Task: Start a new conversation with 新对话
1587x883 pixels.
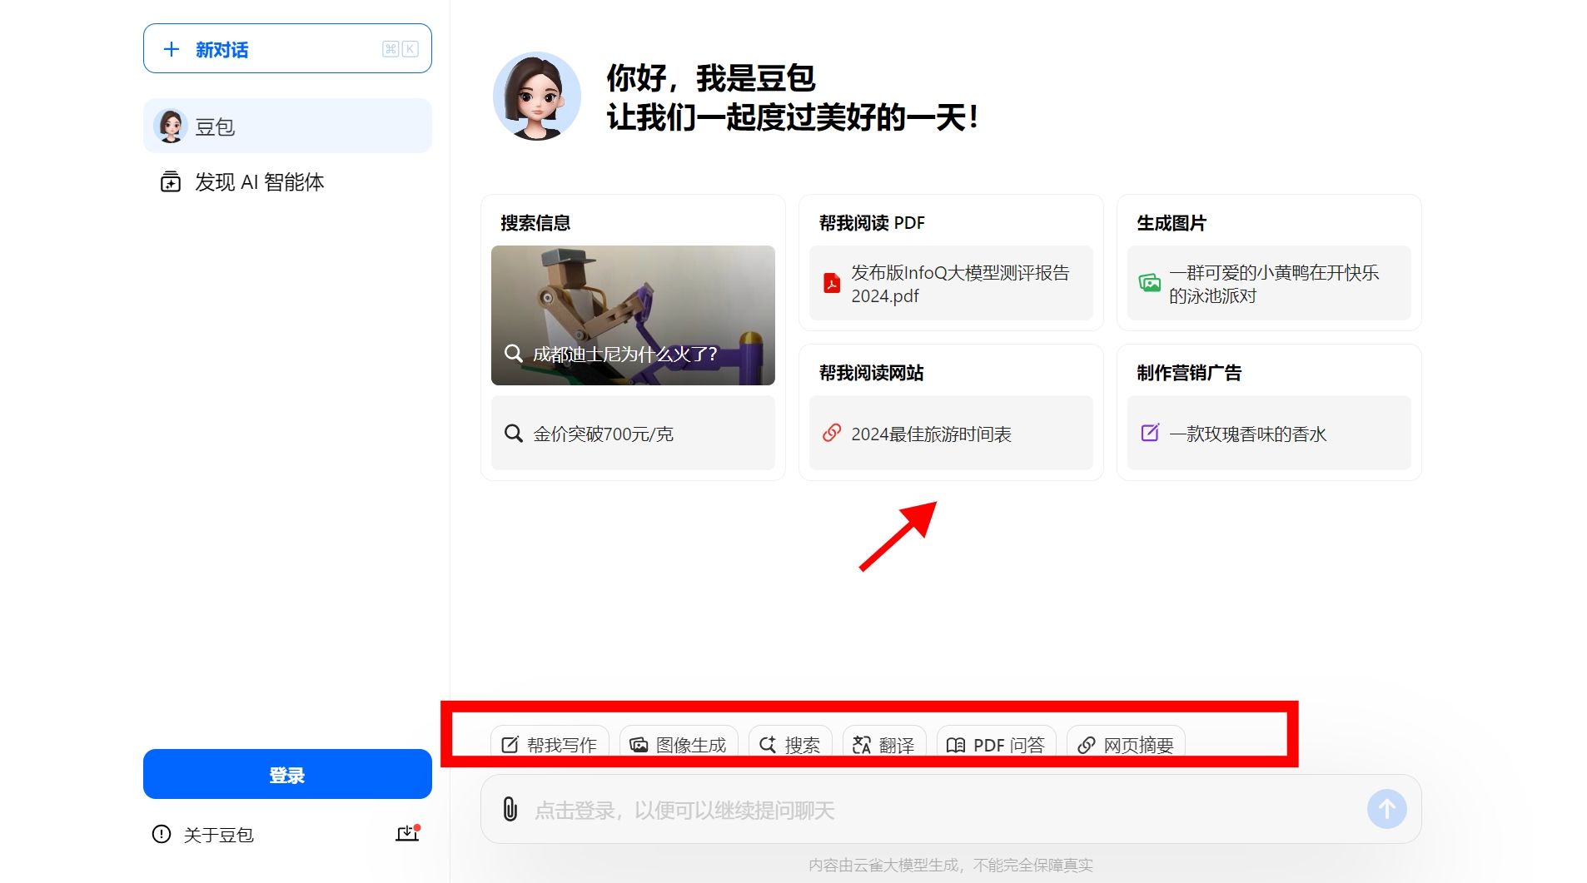Action: click(287, 48)
